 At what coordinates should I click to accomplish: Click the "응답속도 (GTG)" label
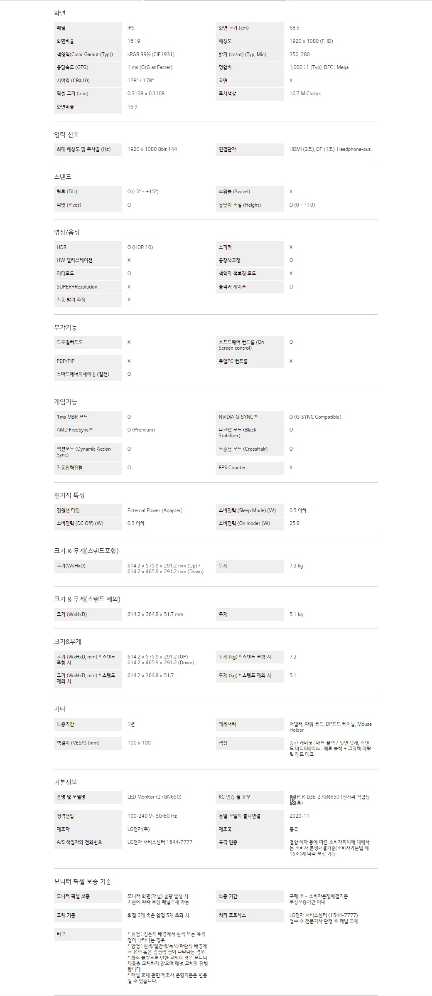[x=72, y=67]
